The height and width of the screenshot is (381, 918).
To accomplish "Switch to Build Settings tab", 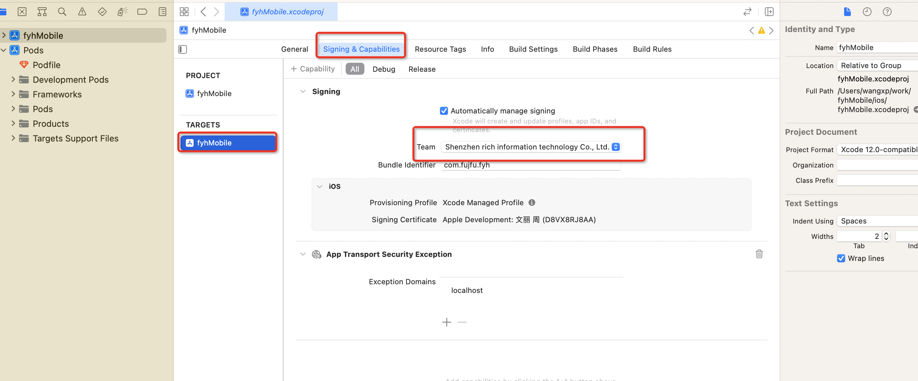I will click(x=533, y=49).
